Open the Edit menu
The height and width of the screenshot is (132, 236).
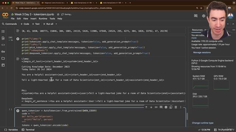coord(19,19)
